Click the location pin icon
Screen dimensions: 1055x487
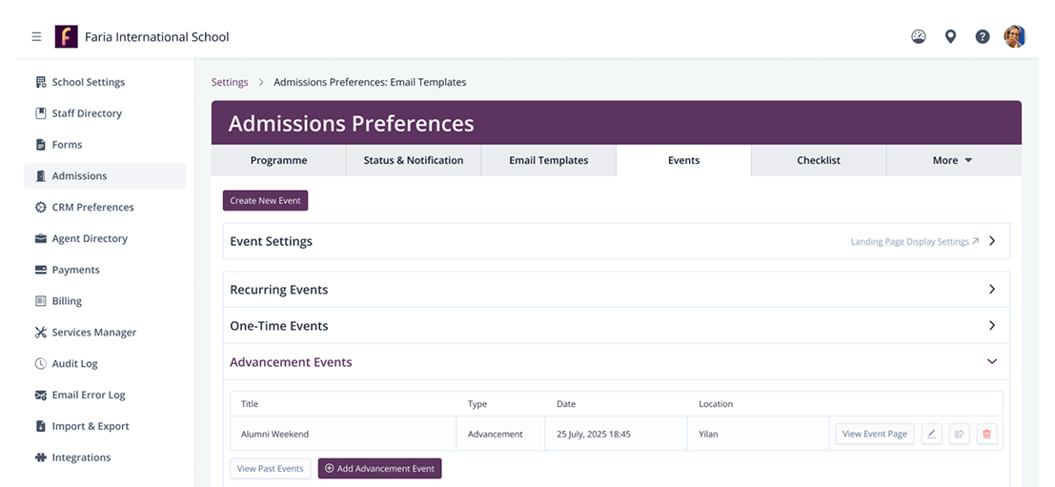click(x=950, y=37)
